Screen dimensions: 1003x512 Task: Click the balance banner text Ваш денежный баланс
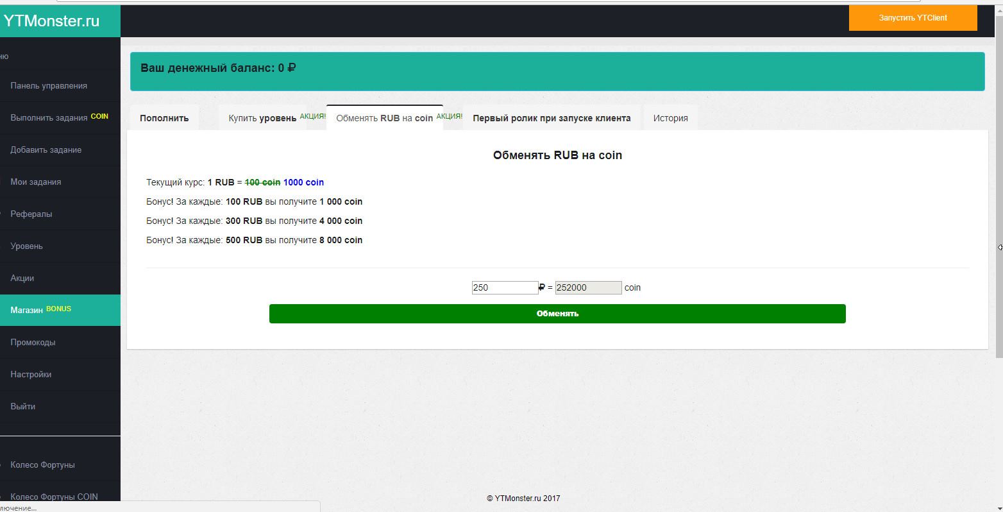[x=218, y=68]
